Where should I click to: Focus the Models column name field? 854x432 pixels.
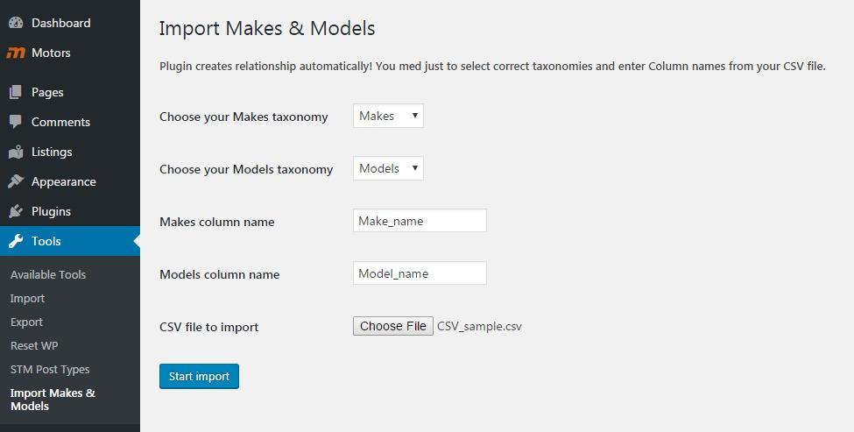(420, 273)
